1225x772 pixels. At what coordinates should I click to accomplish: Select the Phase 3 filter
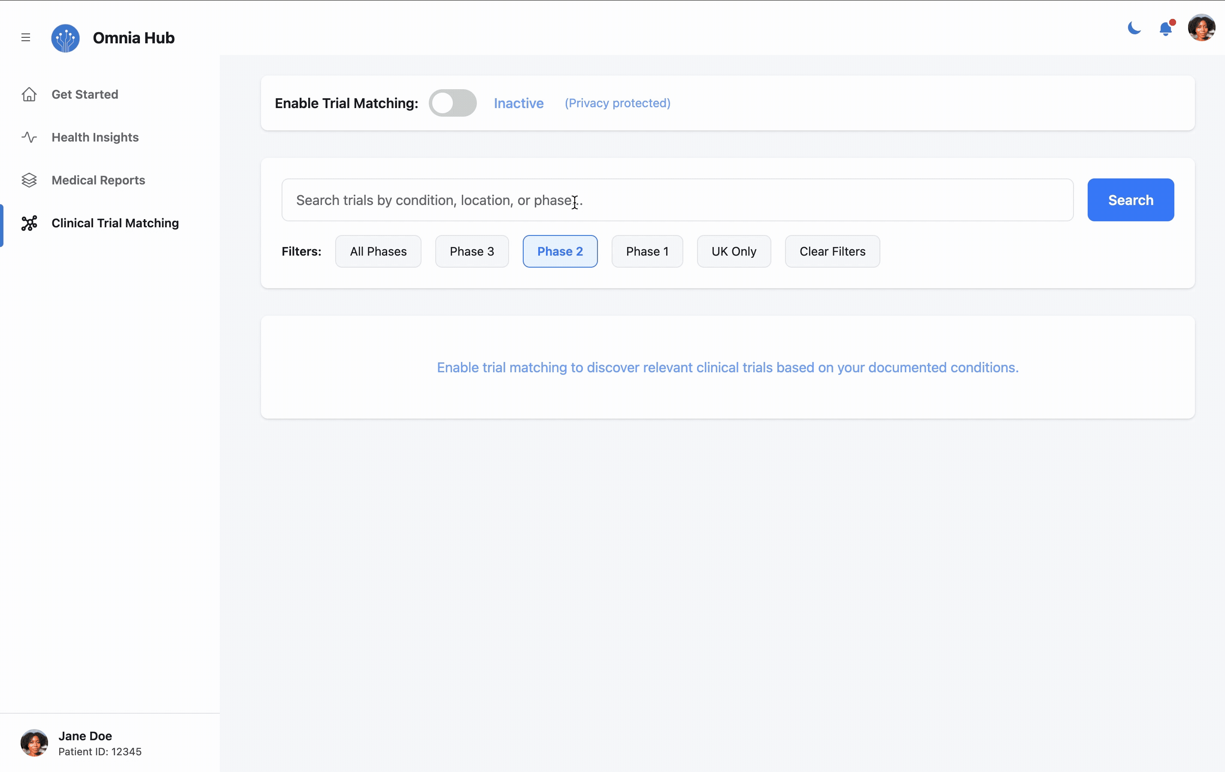tap(472, 251)
